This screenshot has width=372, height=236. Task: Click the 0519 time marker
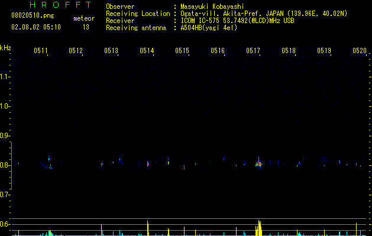point(324,50)
